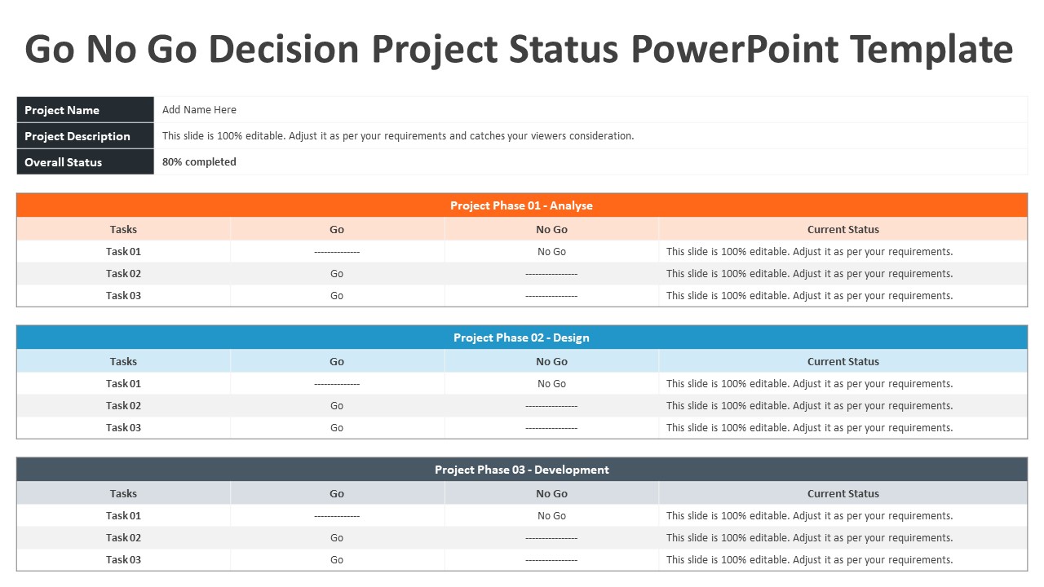Click the orange 'Project Phase 01 - Analyse' header

[x=522, y=205]
